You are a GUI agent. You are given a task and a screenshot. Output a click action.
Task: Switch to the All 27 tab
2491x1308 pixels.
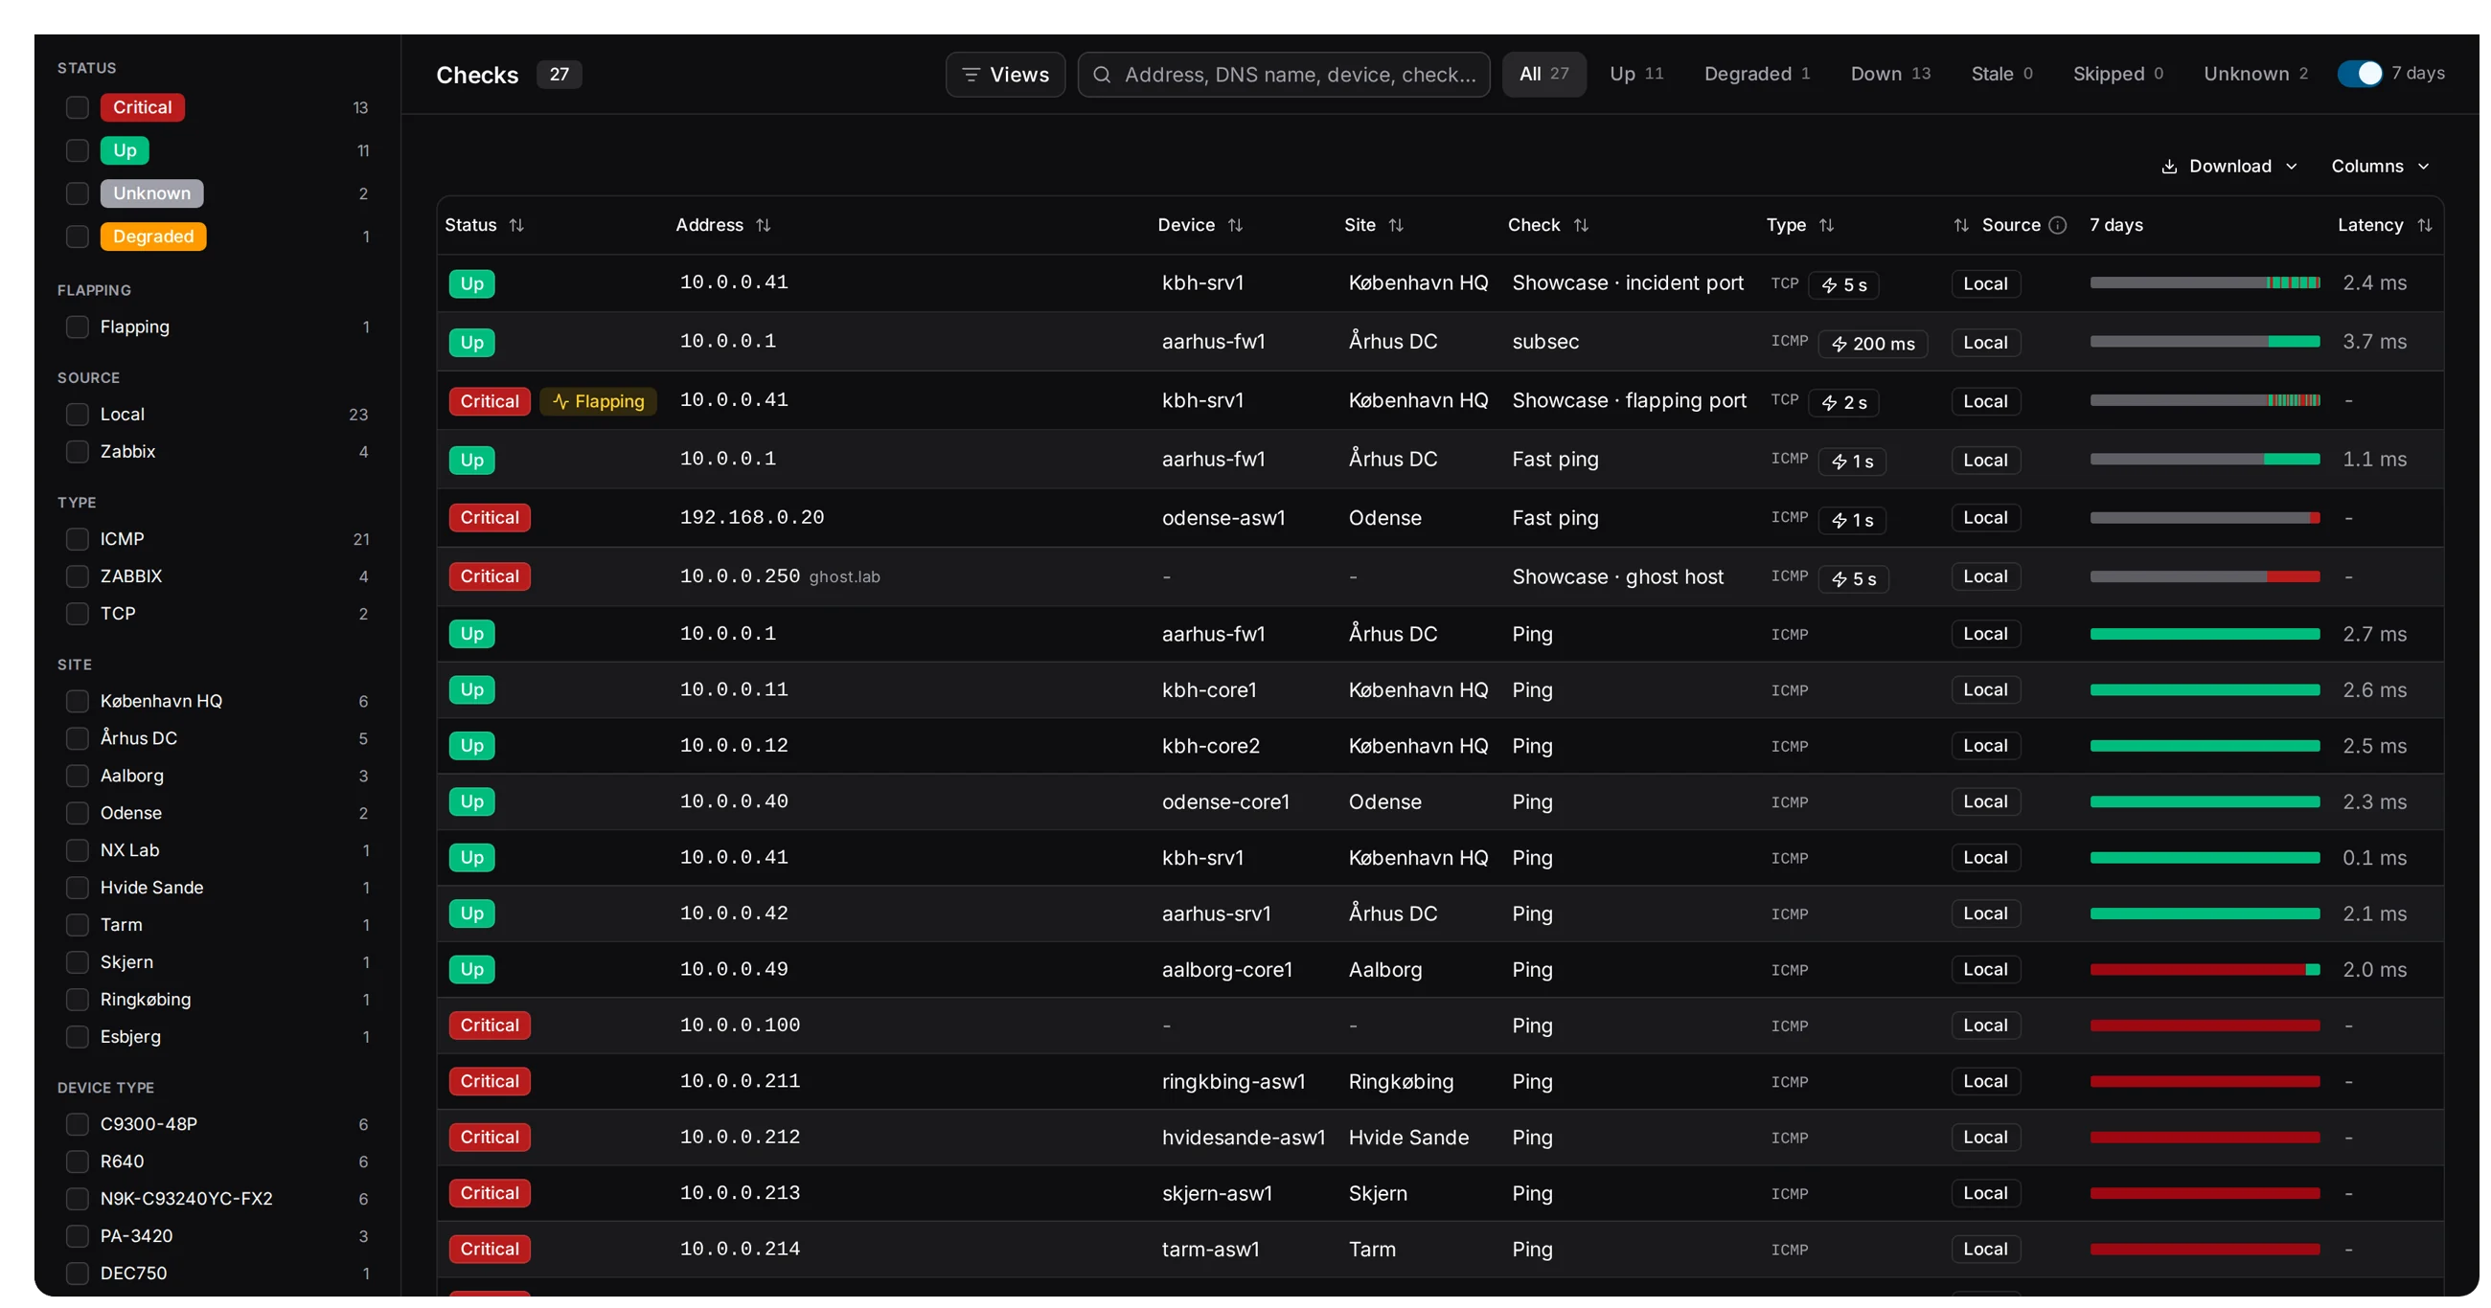(1543, 75)
